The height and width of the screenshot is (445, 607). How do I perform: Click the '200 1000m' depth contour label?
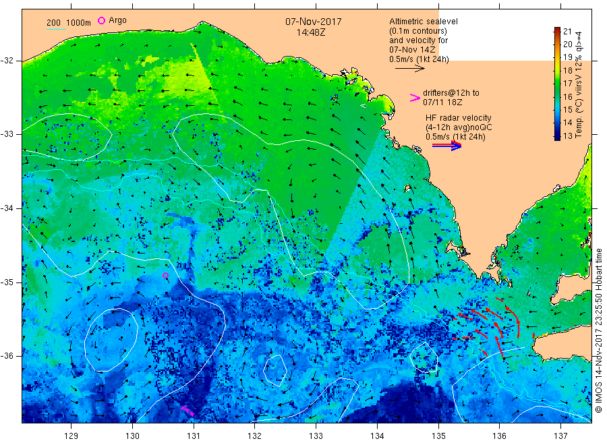click(69, 23)
